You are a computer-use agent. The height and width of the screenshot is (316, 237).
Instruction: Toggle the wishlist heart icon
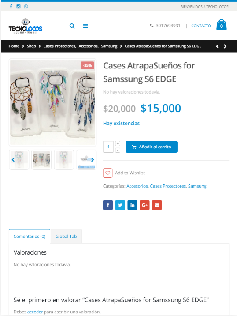click(108, 173)
